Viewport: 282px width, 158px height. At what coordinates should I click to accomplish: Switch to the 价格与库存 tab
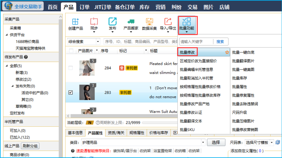(158, 133)
